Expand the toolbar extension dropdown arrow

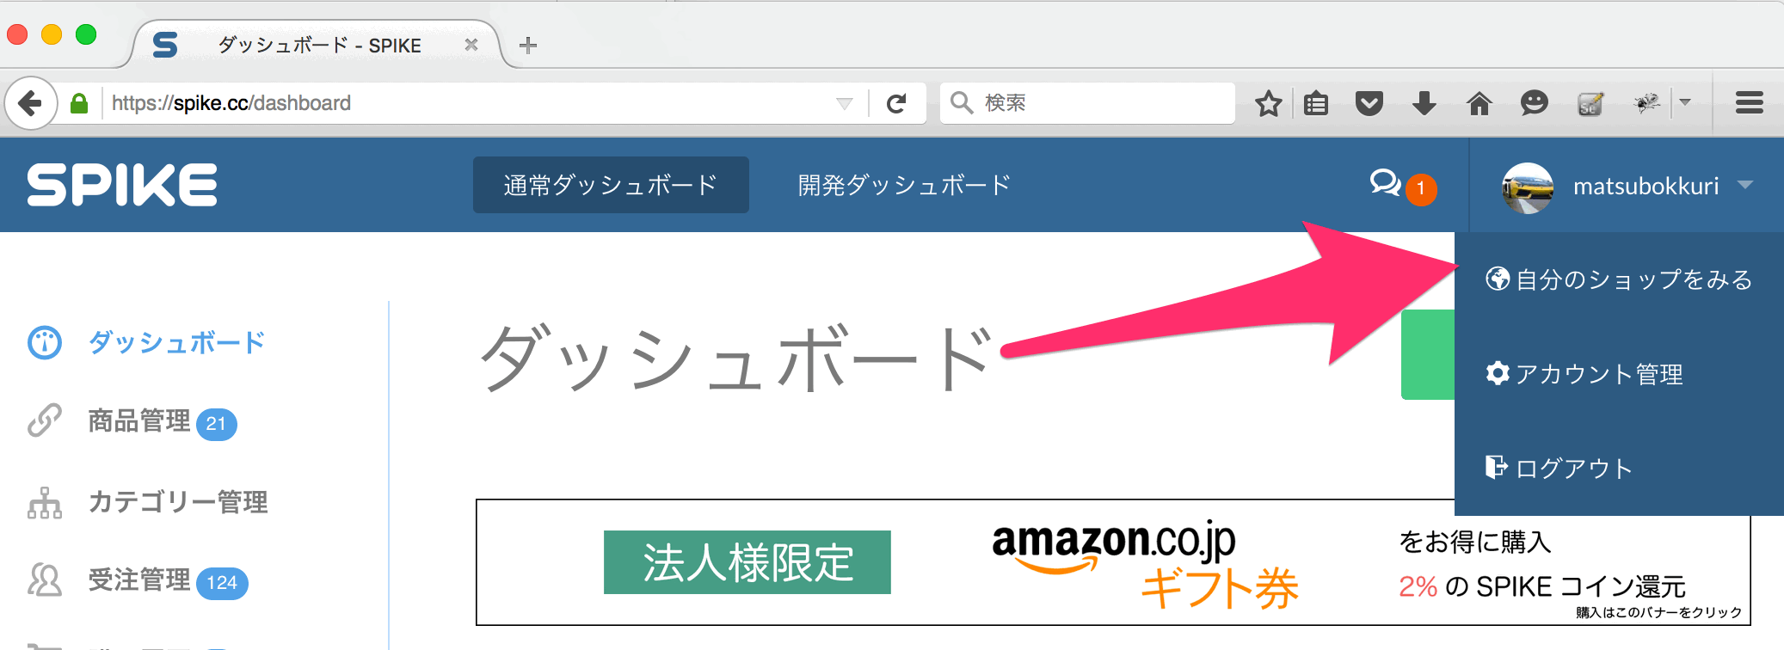[1685, 102]
